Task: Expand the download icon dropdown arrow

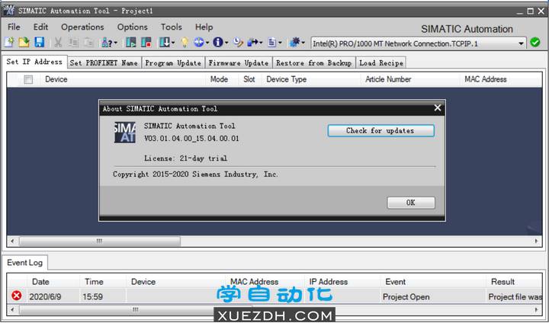Action: [x=173, y=43]
